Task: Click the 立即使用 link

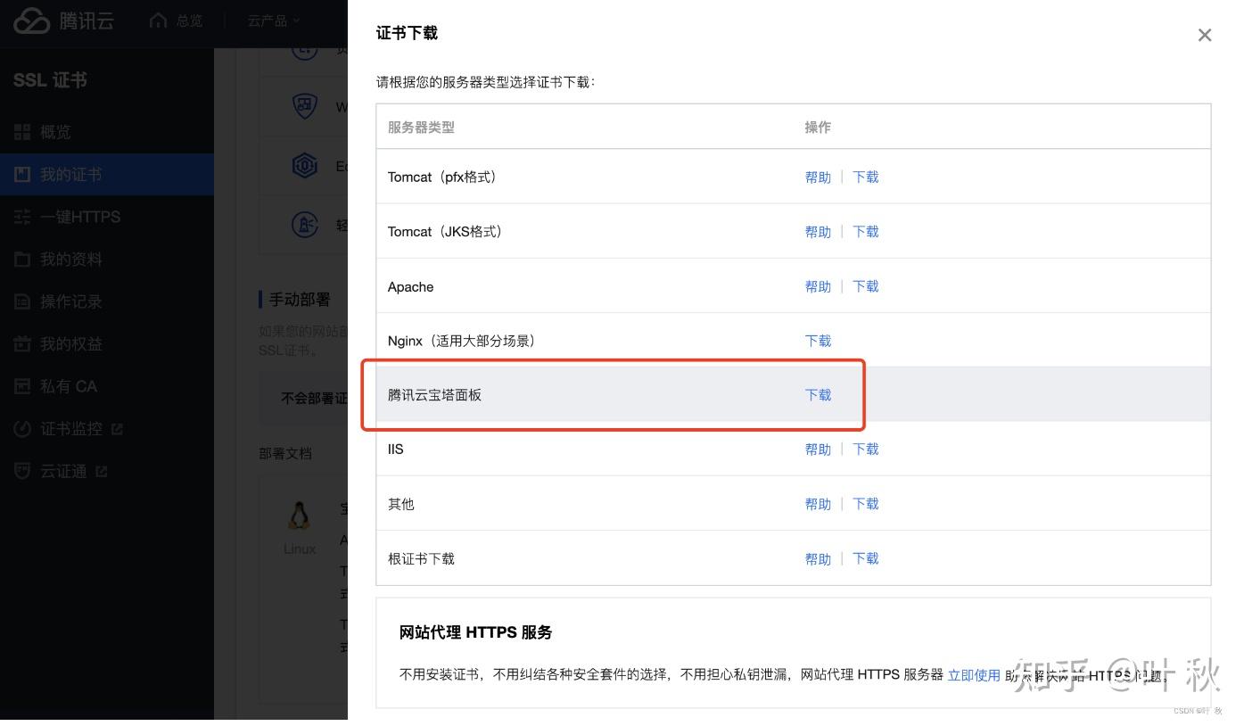Action: [974, 675]
